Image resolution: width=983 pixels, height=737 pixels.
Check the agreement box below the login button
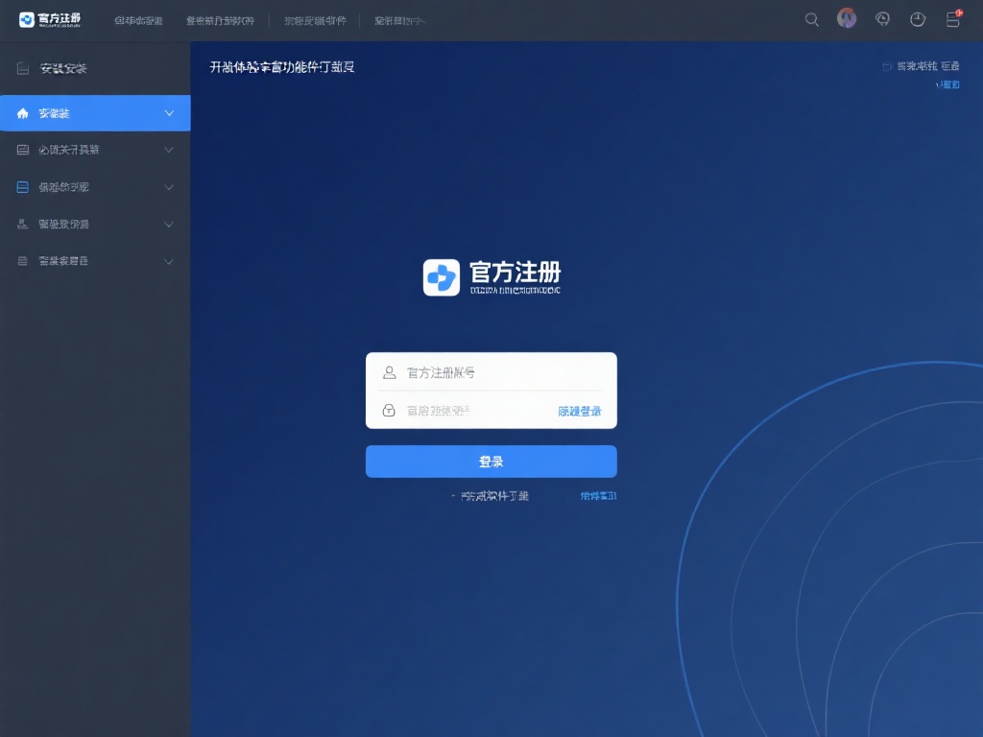click(453, 495)
